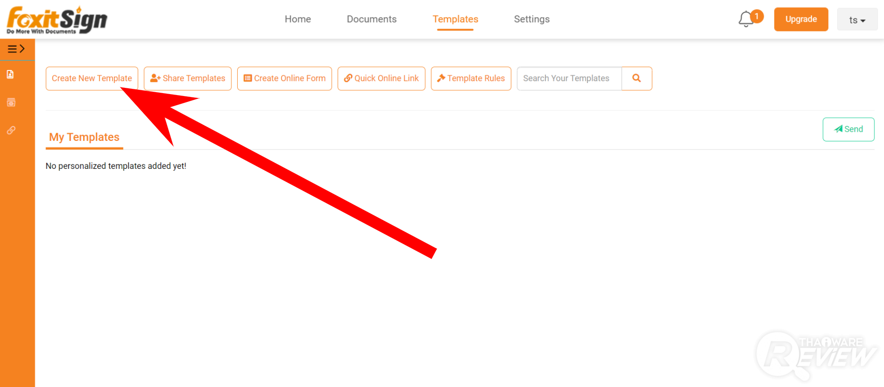The image size is (884, 387).
Task: Expand the sidebar menu toggle
Action: [x=16, y=49]
